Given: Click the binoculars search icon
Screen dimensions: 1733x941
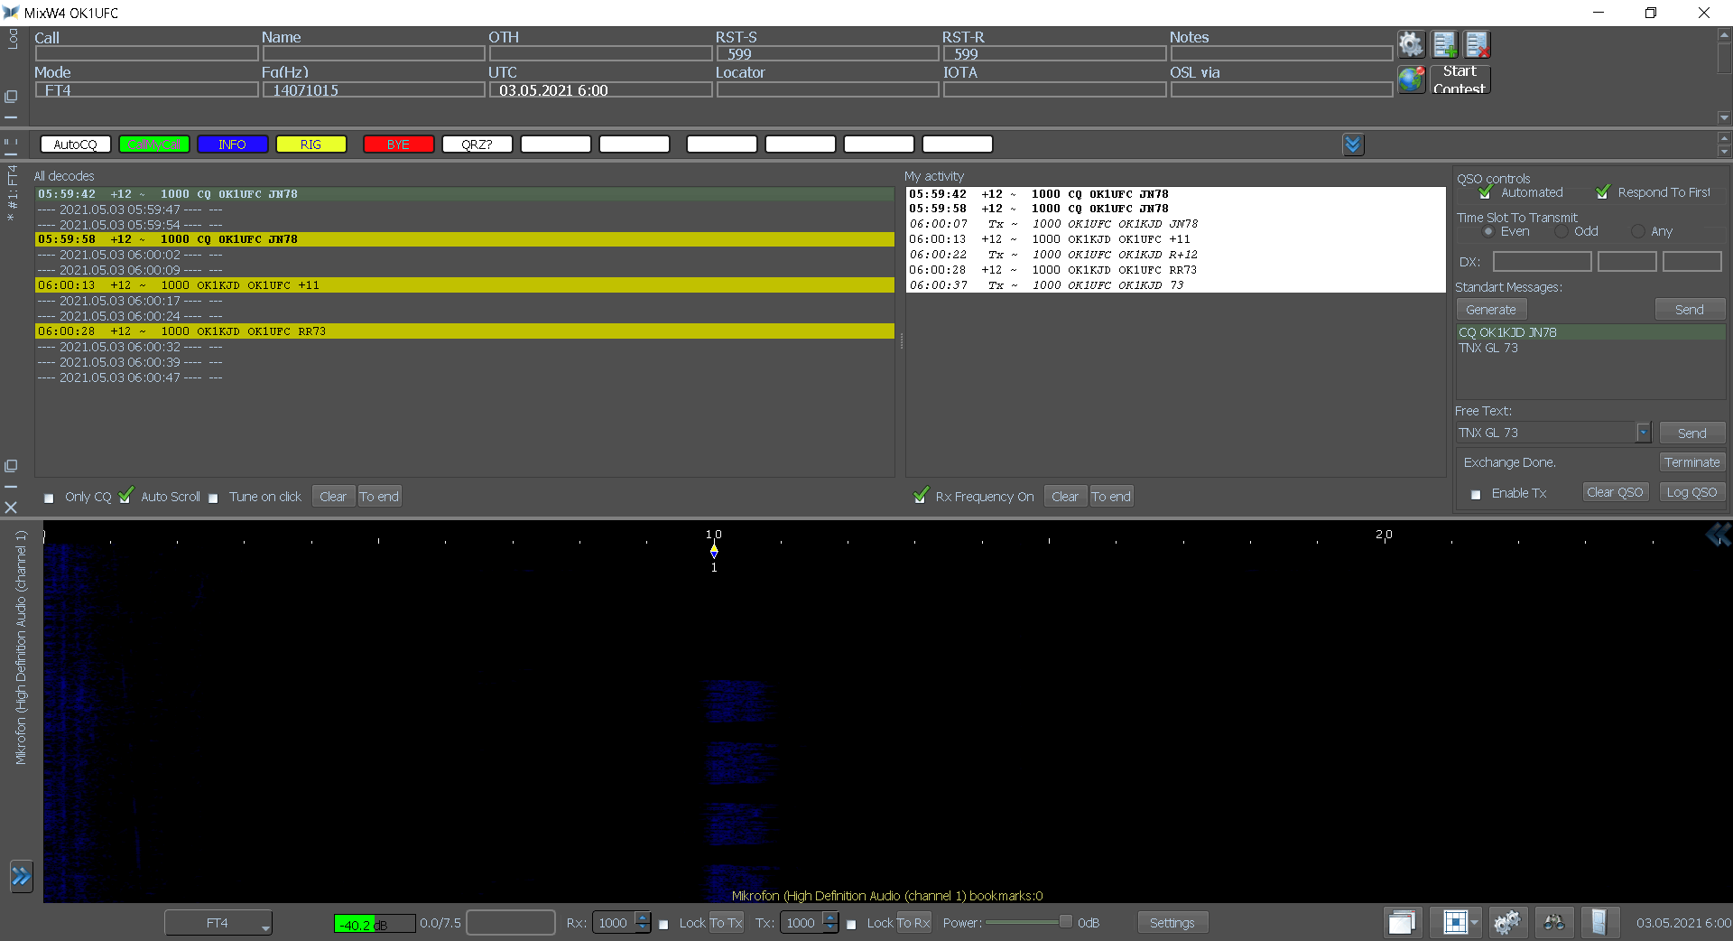Looking at the screenshot, I should pos(1553,922).
